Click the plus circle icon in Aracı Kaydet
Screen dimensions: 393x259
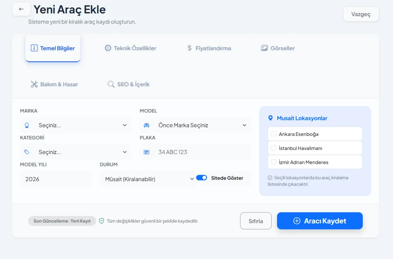pos(297,221)
